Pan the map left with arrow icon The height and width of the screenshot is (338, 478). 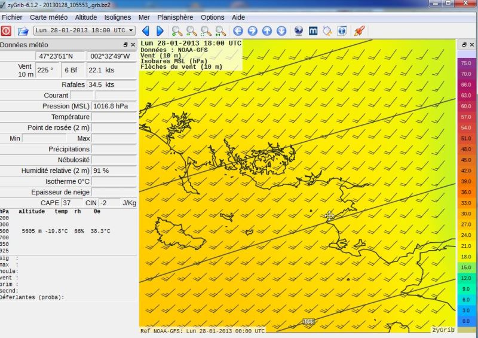coord(238,31)
